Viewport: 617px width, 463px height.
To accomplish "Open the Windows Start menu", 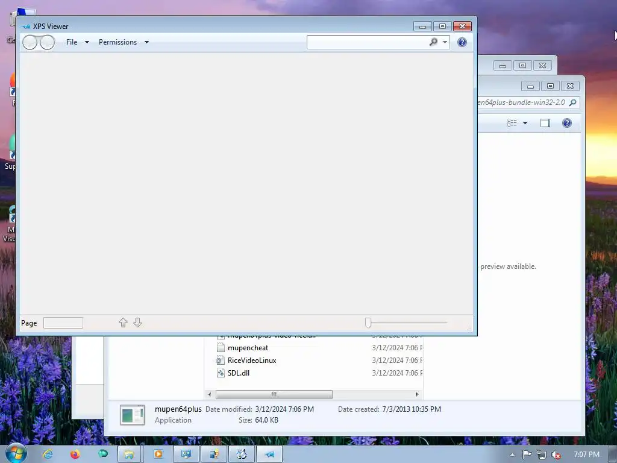I will pyautogui.click(x=16, y=453).
